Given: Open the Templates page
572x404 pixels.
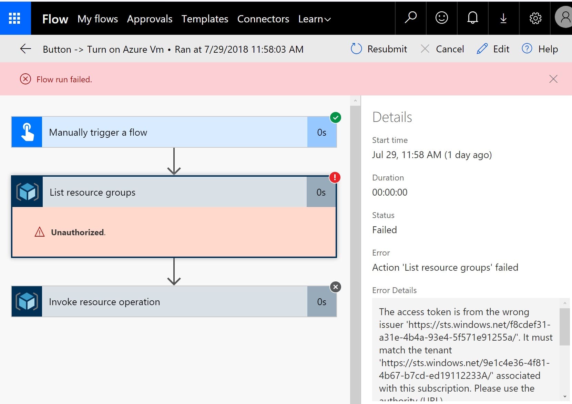Looking at the screenshot, I should point(205,19).
